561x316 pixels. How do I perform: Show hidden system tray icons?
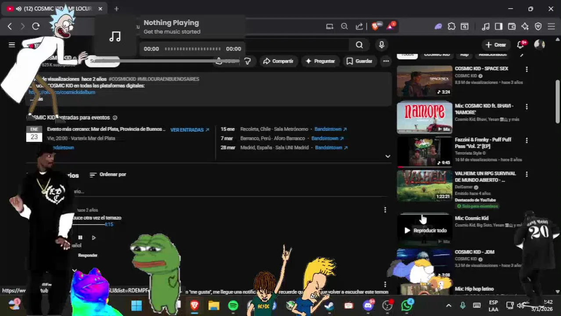click(449, 305)
